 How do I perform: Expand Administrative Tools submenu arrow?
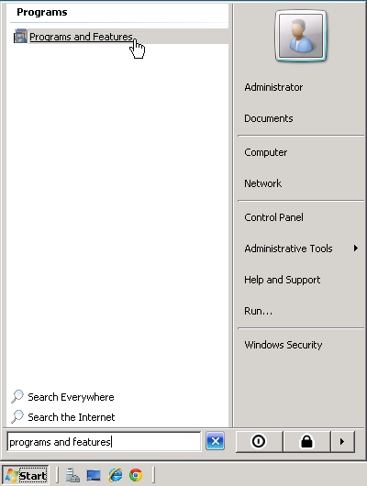coord(356,248)
